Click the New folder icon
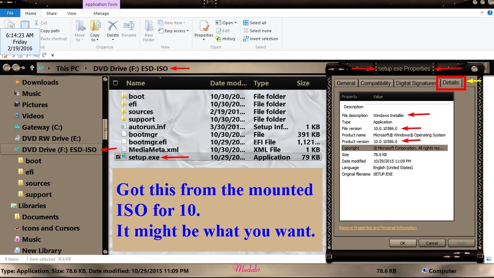The width and height of the screenshot is (494, 278). [149, 27]
